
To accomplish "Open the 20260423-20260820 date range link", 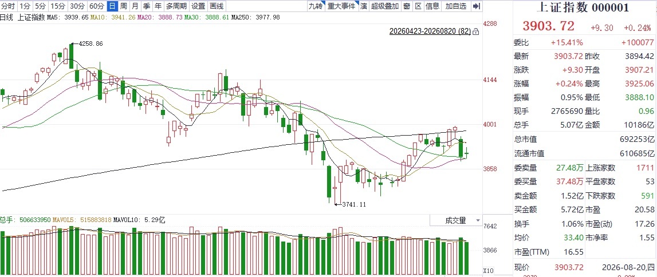I will click(x=430, y=31).
